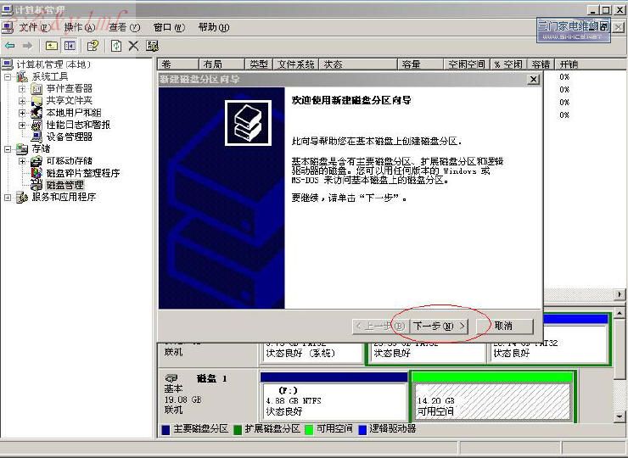Open the 查看(V) menu
Viewport: 628px width, 458px height.
[x=124, y=27]
